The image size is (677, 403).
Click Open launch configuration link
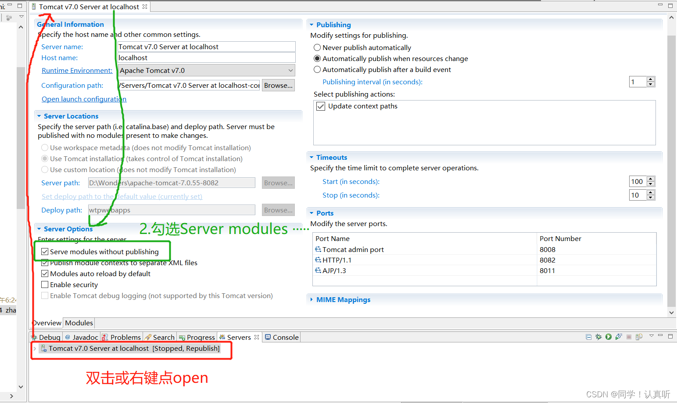84,99
